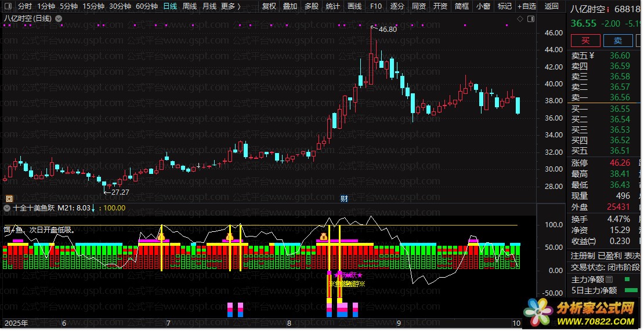644x331 pixels.
Task: Click the 返回 back button
Action: click(x=551, y=6)
